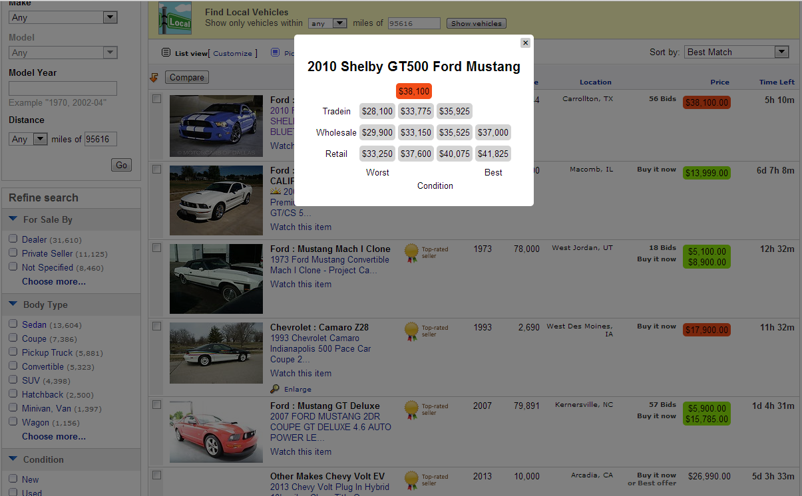Check the Dealer filter

point(13,239)
